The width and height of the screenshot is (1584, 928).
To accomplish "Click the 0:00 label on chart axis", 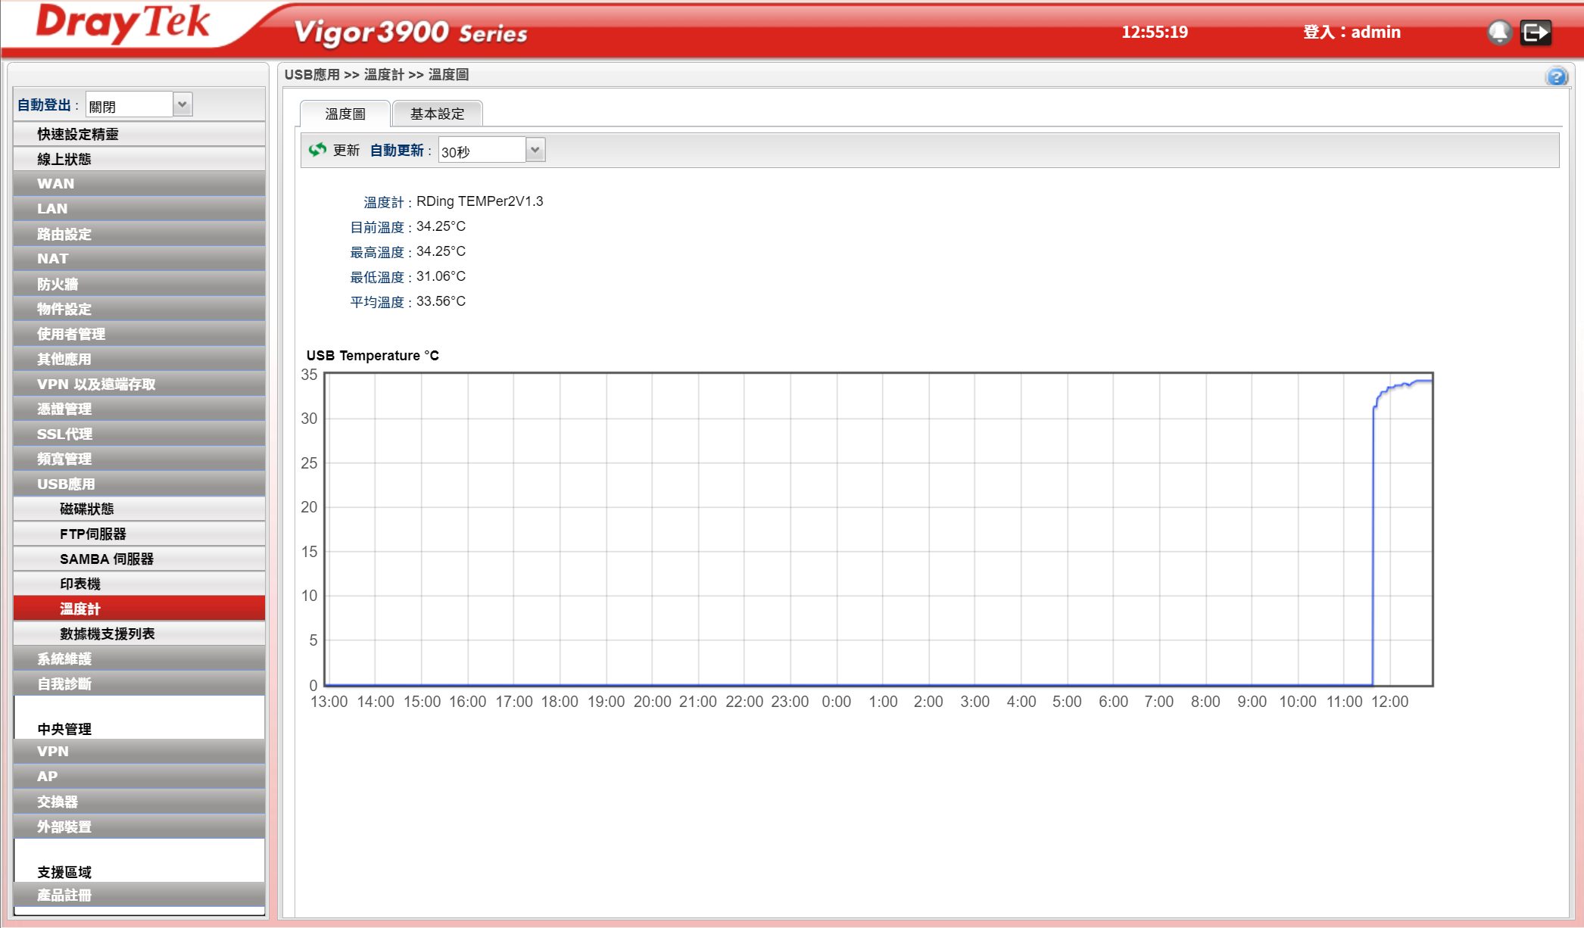I will point(837,702).
